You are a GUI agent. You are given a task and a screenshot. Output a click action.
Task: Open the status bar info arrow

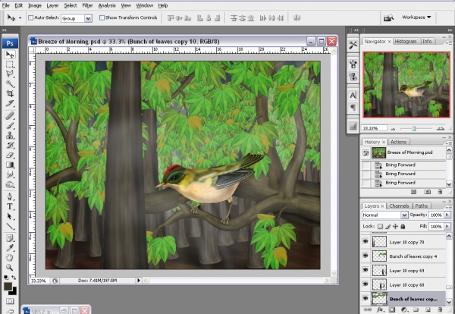point(139,281)
